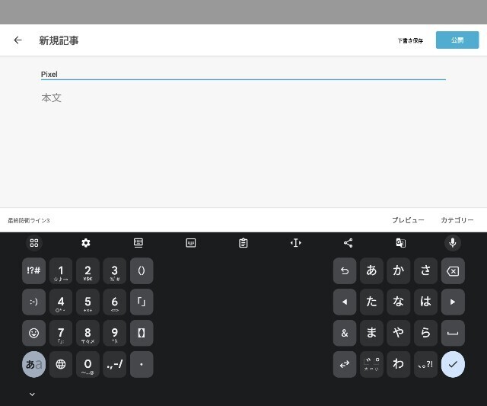Open the keyboard's four-square features menu
This screenshot has width=487, height=406.
(x=33, y=243)
